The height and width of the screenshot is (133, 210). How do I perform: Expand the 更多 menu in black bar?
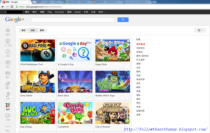(x=101, y=12)
